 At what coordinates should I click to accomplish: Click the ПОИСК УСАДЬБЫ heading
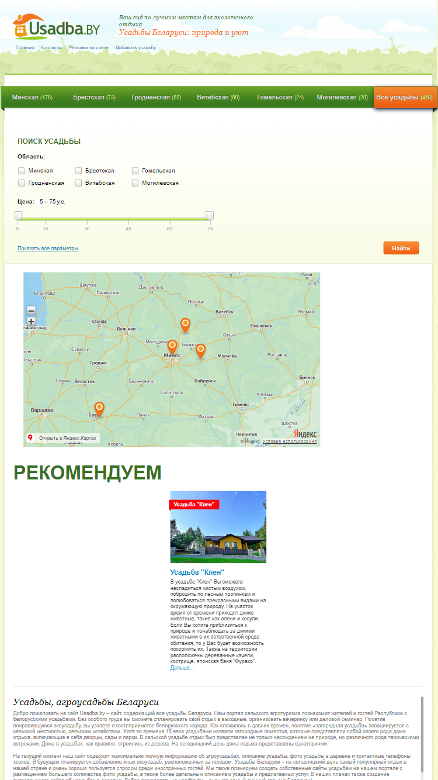[x=49, y=141]
